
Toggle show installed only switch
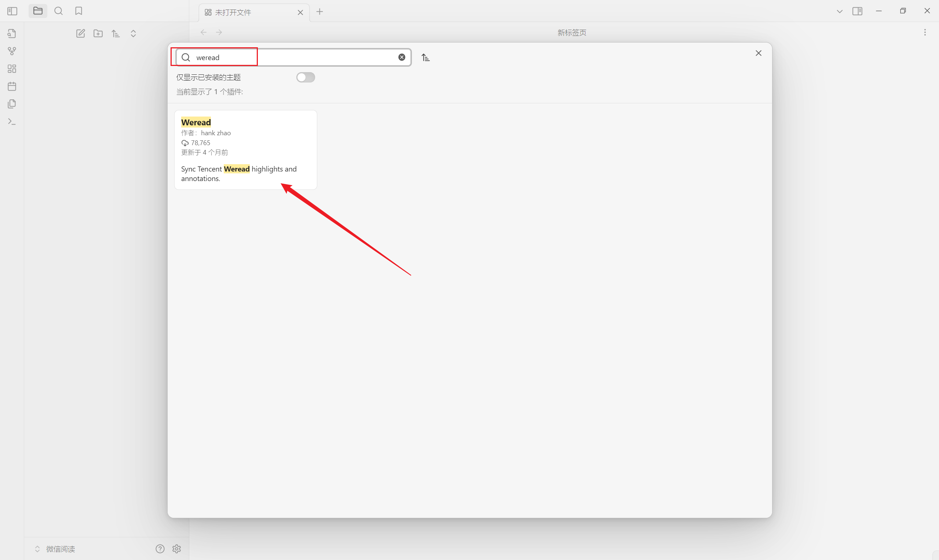tap(306, 77)
